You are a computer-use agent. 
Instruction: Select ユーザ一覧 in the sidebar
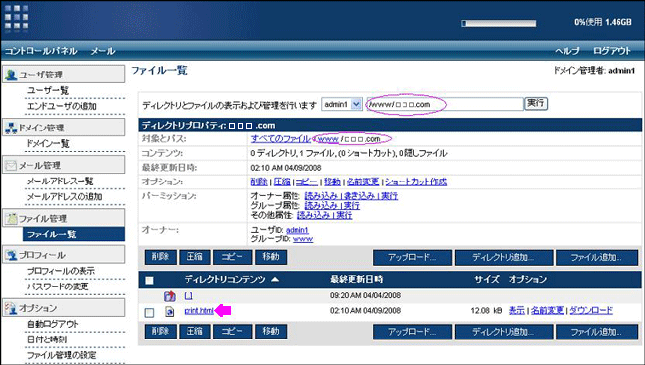pyautogui.click(x=48, y=90)
